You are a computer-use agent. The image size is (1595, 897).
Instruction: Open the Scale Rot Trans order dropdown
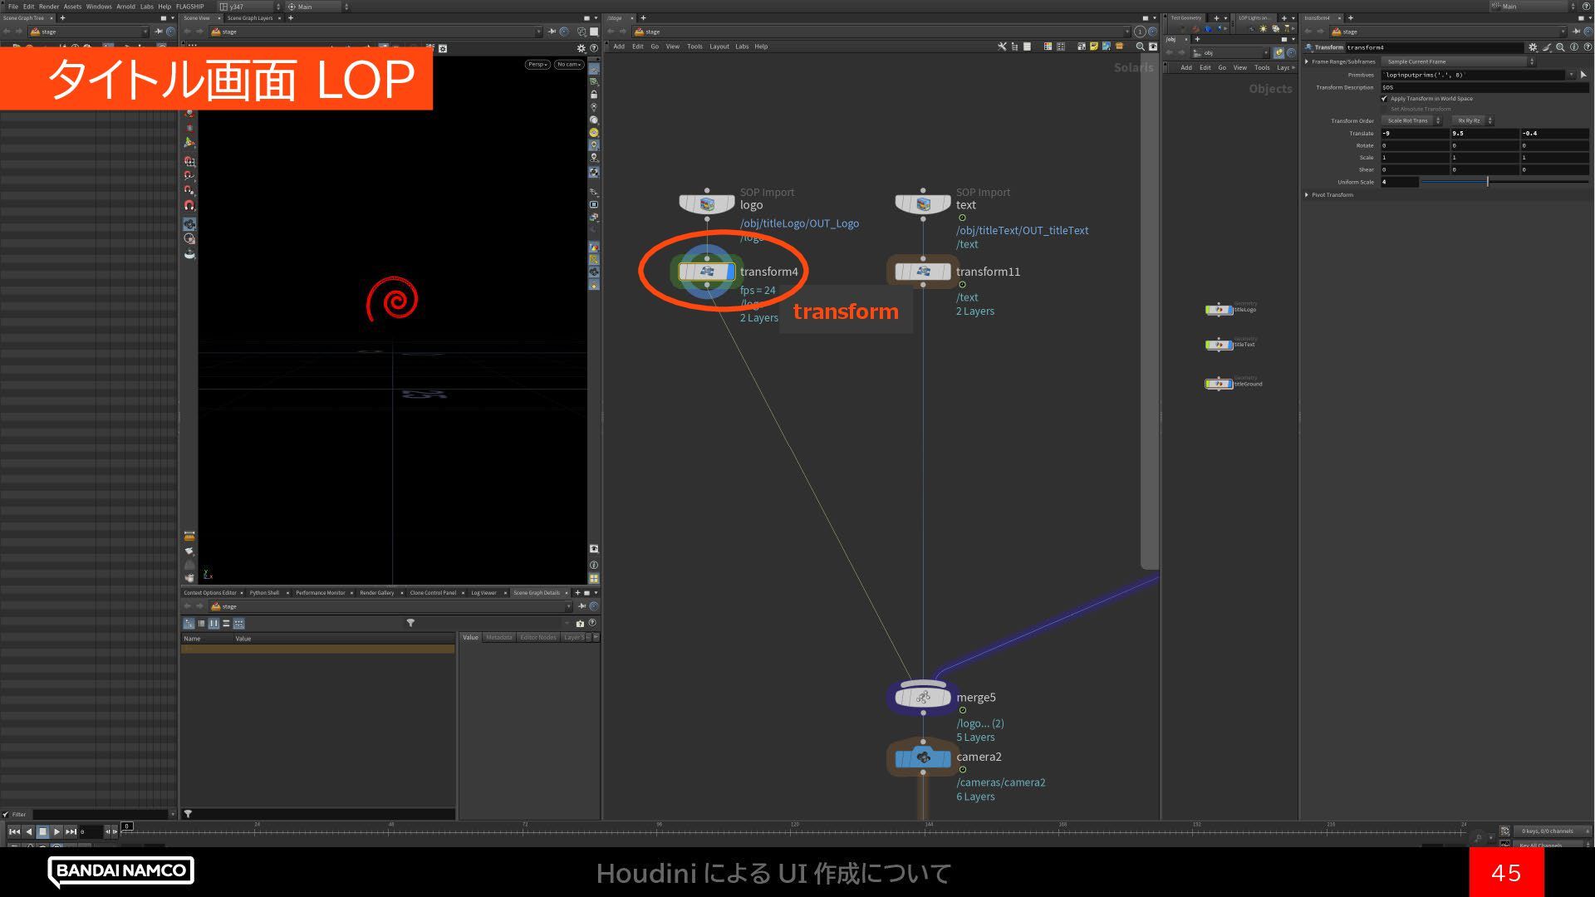(1411, 120)
